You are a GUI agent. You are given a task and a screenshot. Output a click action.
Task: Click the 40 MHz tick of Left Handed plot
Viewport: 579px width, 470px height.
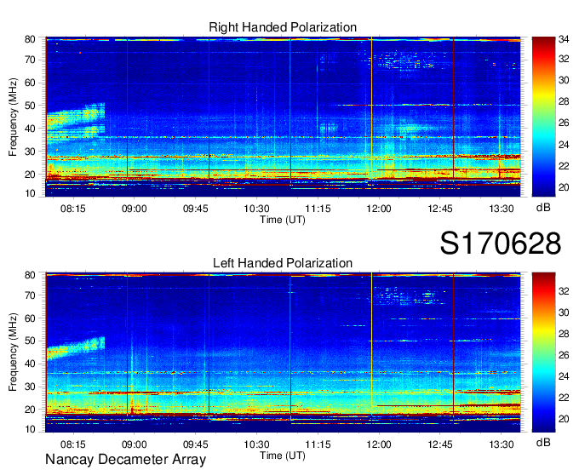[x=30, y=364]
